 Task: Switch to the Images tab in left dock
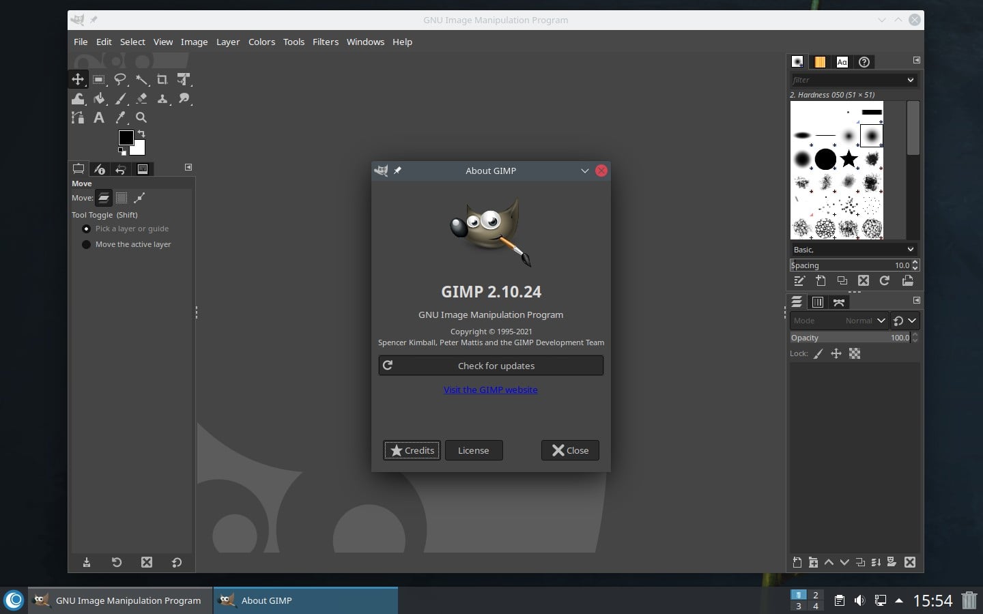pyautogui.click(x=143, y=169)
